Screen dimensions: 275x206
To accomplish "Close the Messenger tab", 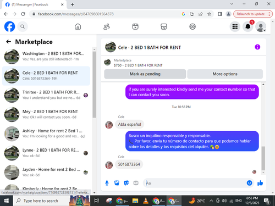I will [x=62, y=4].
